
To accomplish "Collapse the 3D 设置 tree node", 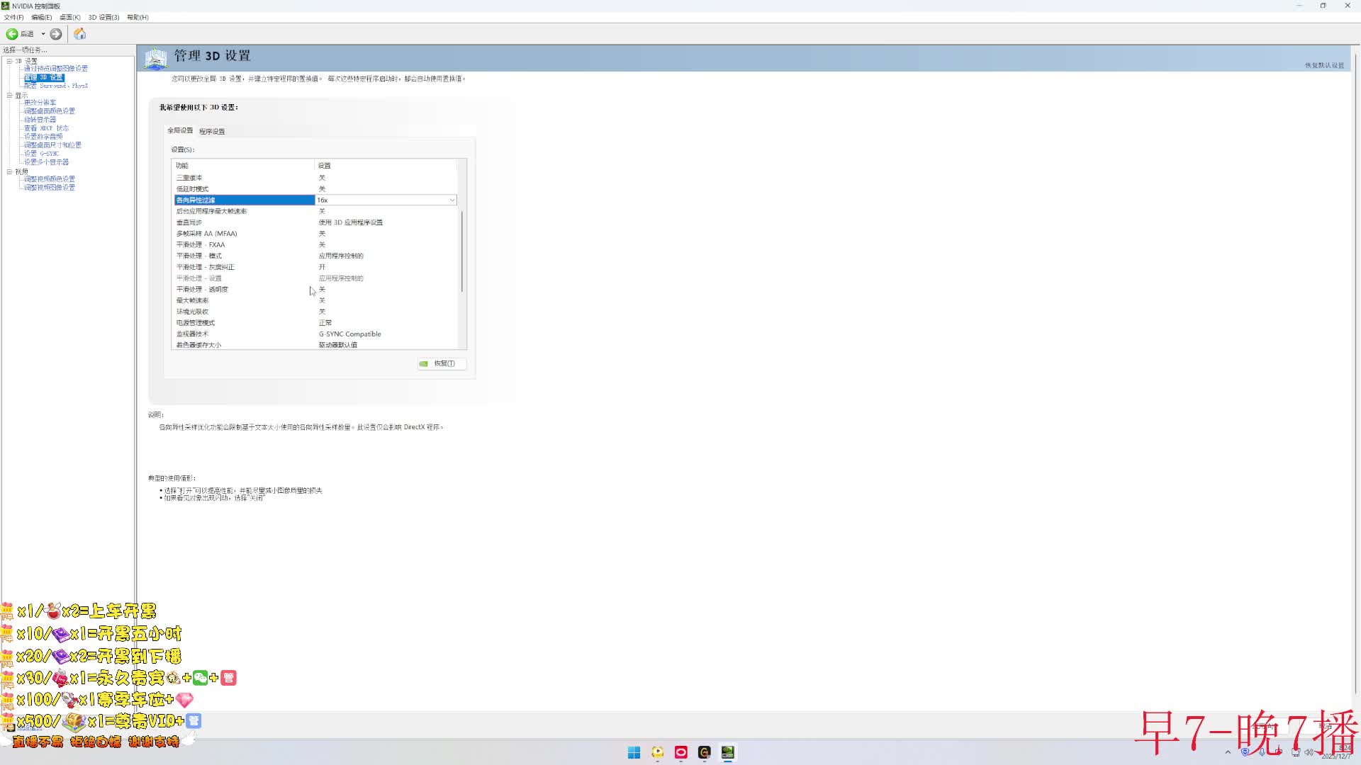I will pyautogui.click(x=9, y=61).
